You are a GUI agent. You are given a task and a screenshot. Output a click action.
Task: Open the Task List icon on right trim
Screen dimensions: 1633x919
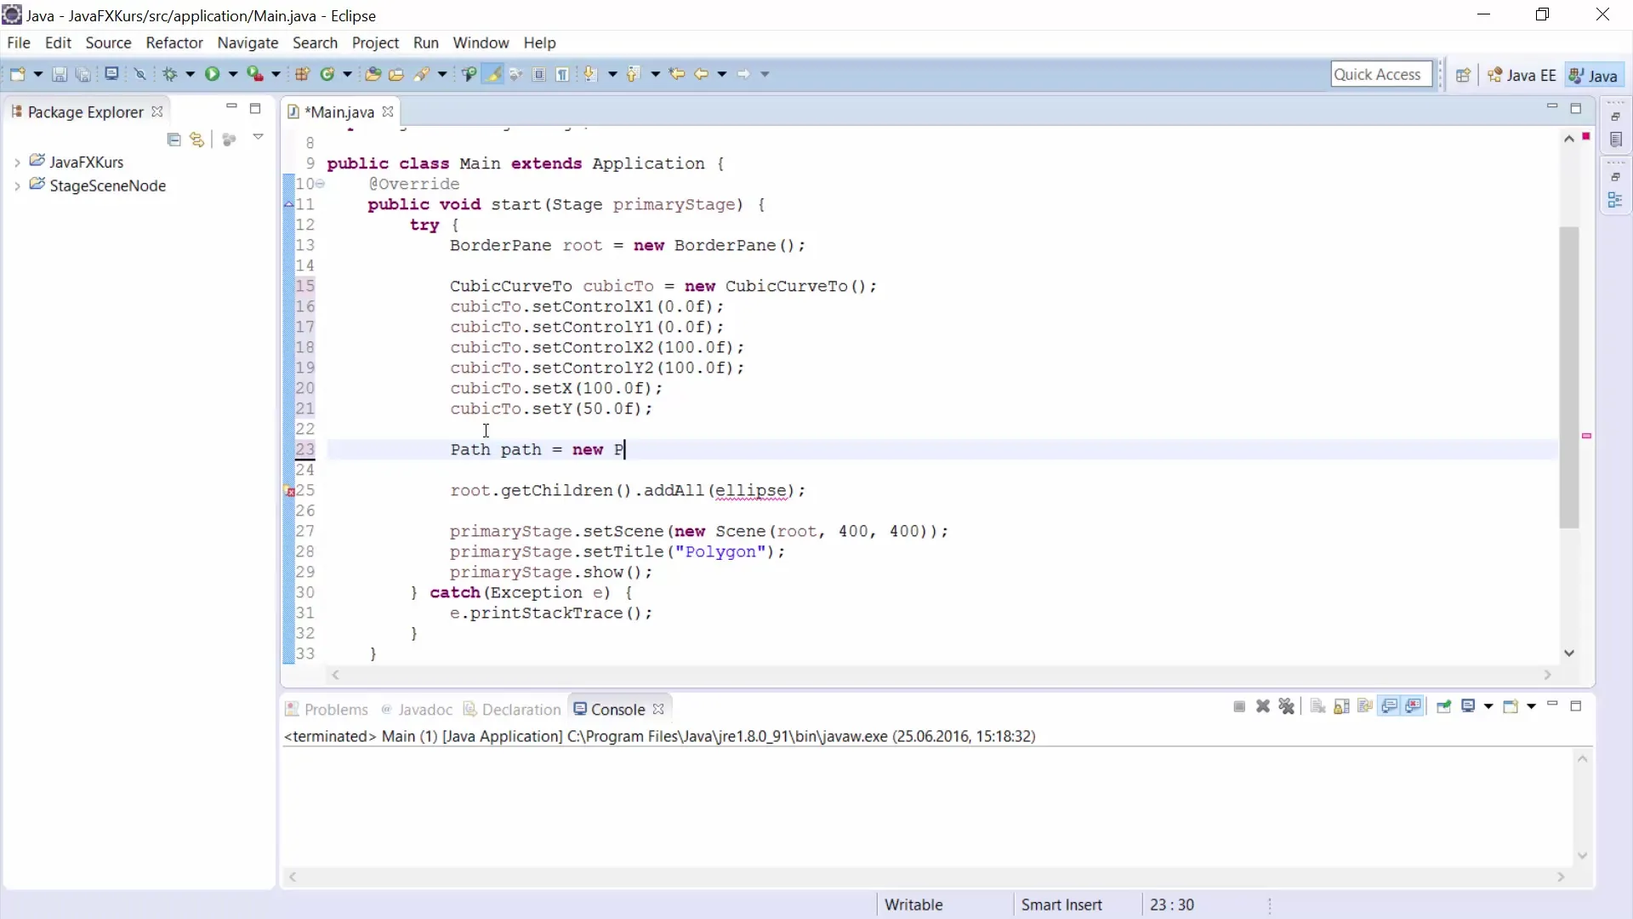click(x=1616, y=140)
